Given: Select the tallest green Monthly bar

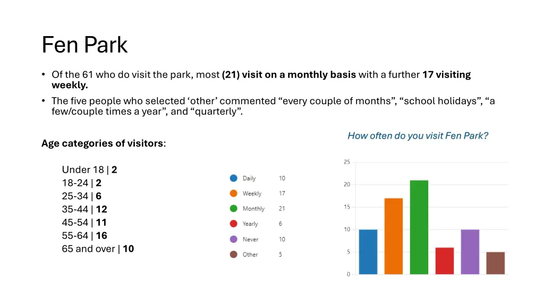Looking at the screenshot, I should 419,227.
